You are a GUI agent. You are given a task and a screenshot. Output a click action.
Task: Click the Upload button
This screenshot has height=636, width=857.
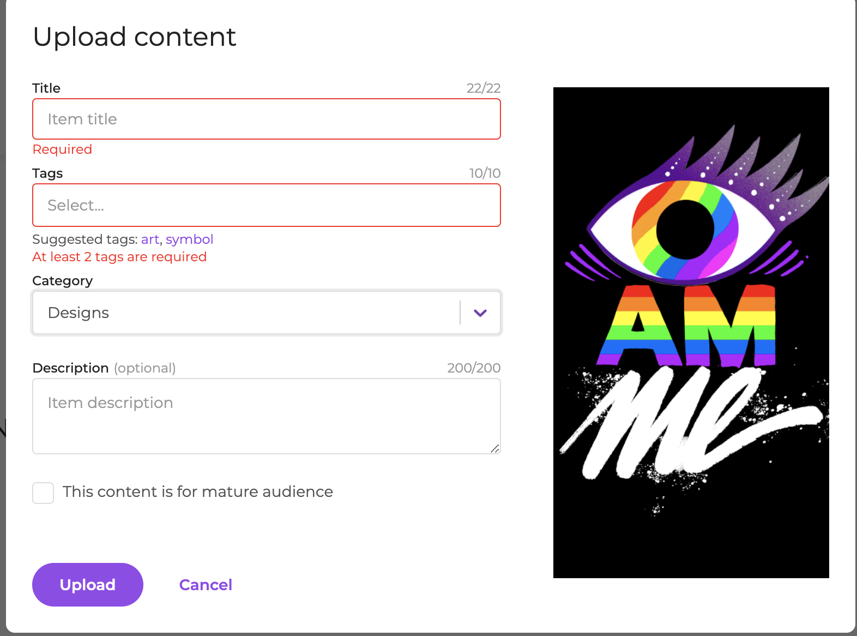[x=88, y=585]
